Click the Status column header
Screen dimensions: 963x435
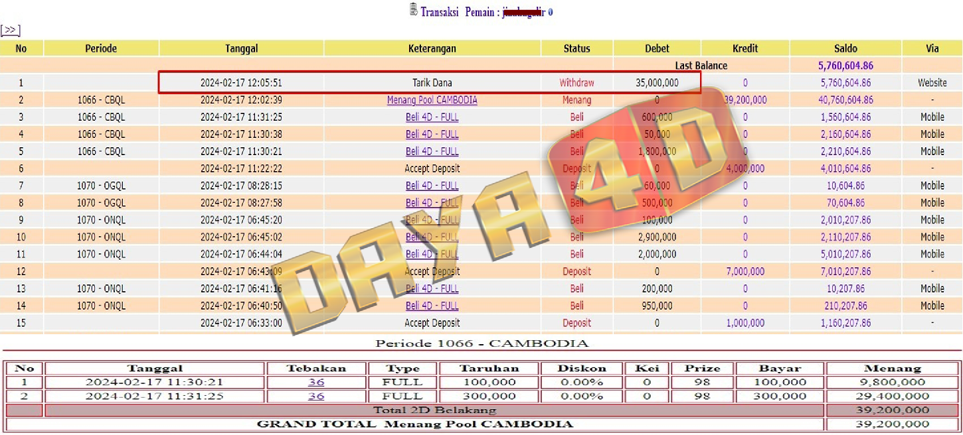(x=576, y=48)
